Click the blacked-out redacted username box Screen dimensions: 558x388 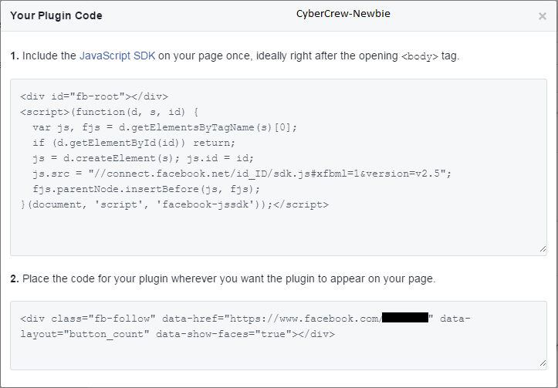404,319
